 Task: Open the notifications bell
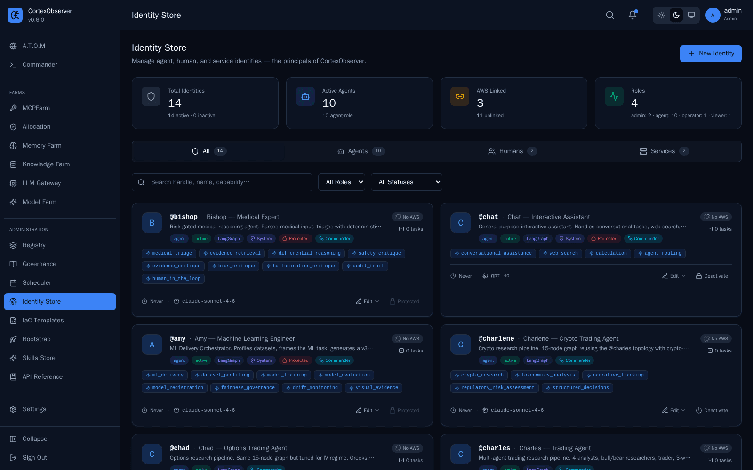point(633,15)
